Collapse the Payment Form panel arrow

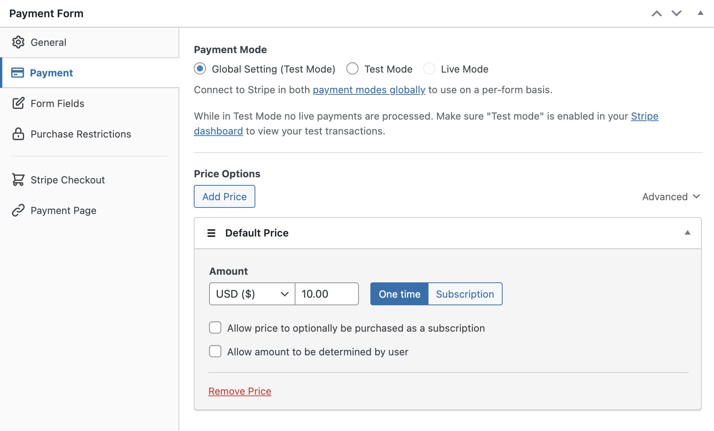pyautogui.click(x=700, y=13)
